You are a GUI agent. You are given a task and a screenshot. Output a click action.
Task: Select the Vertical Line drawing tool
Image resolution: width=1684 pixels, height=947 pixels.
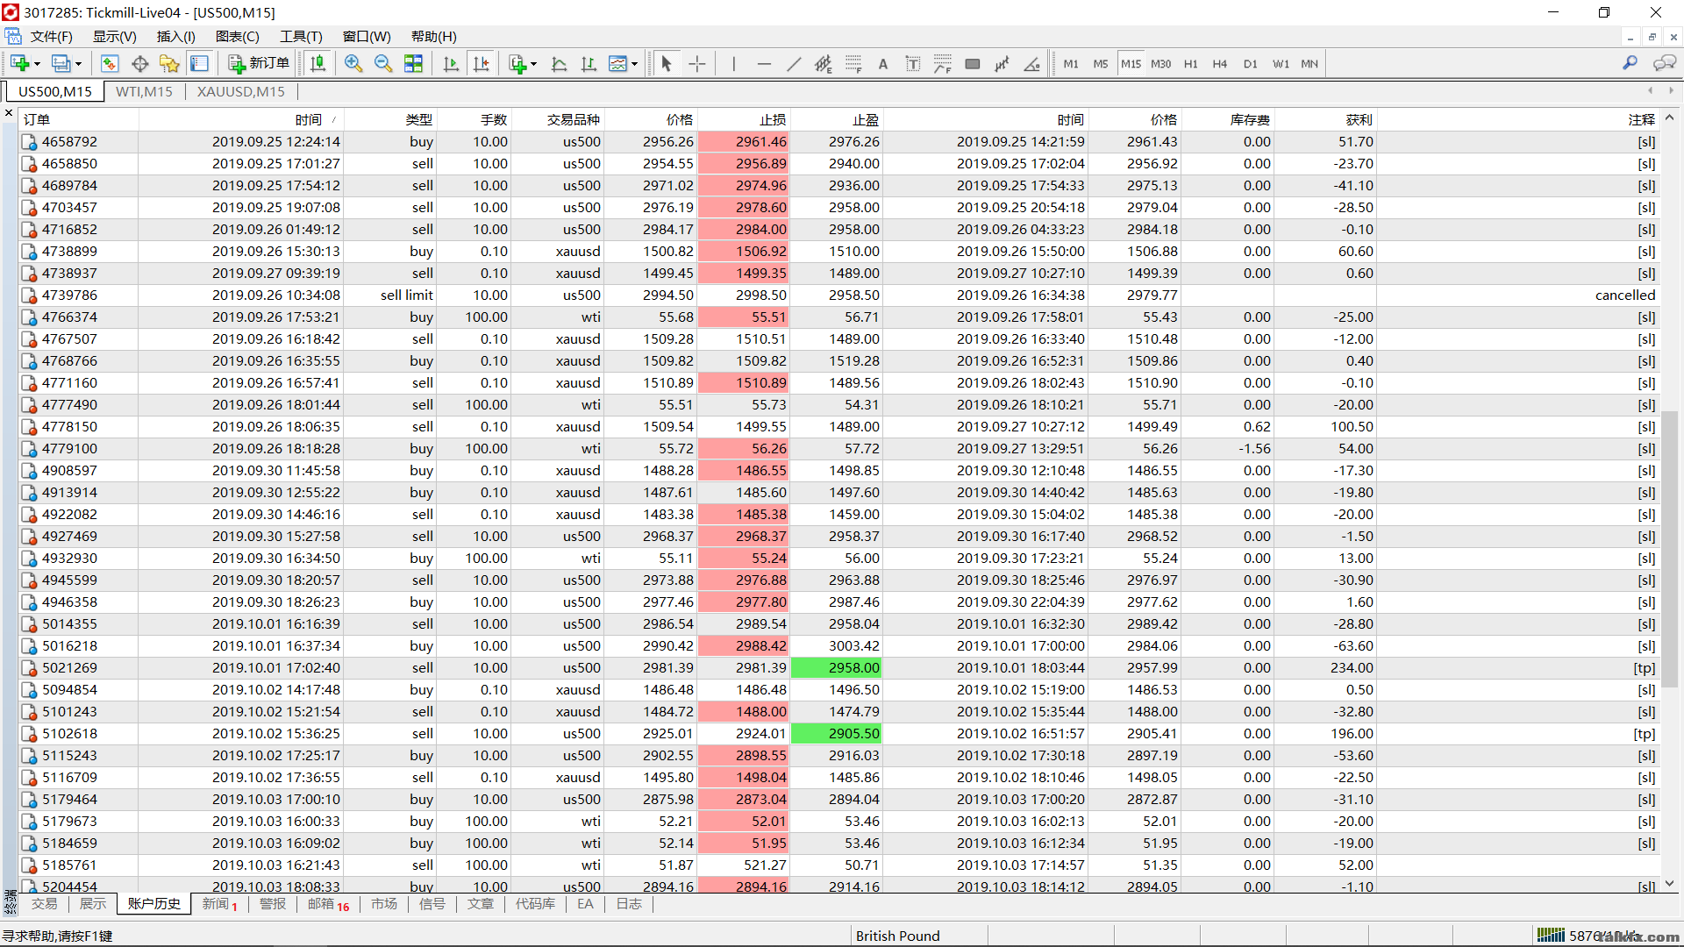[734, 64]
